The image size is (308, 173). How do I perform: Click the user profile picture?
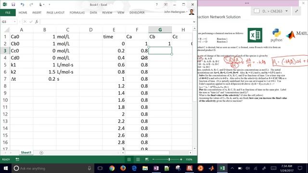(x=192, y=12)
